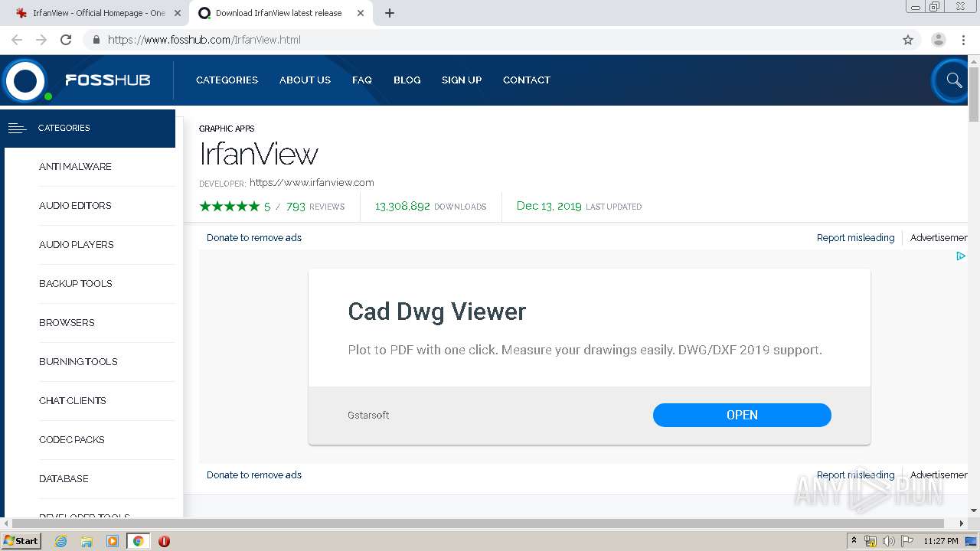Screen dimensions: 980x551
Task: Click the five-star rating icons
Action: (x=230, y=206)
